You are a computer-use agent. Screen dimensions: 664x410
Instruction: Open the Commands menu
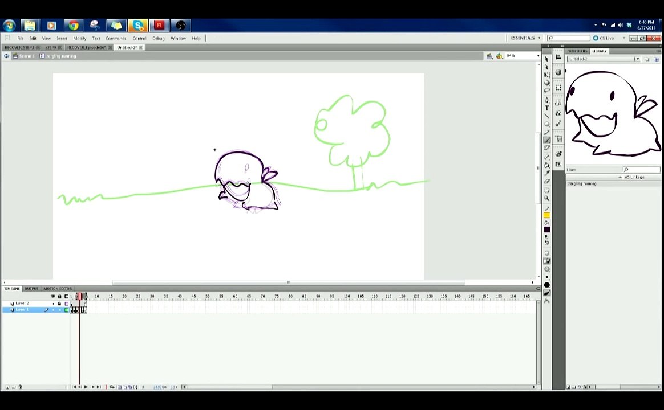(x=116, y=38)
